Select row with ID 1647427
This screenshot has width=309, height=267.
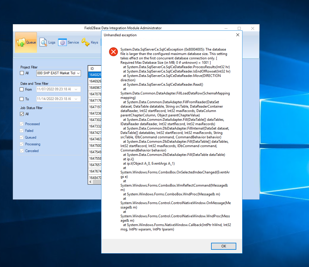pyautogui.click(x=95, y=133)
